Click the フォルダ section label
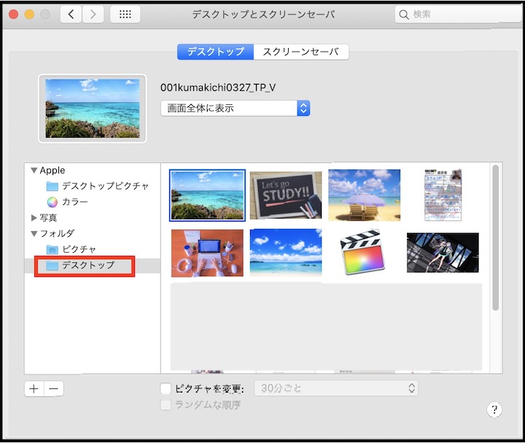 tap(58, 234)
